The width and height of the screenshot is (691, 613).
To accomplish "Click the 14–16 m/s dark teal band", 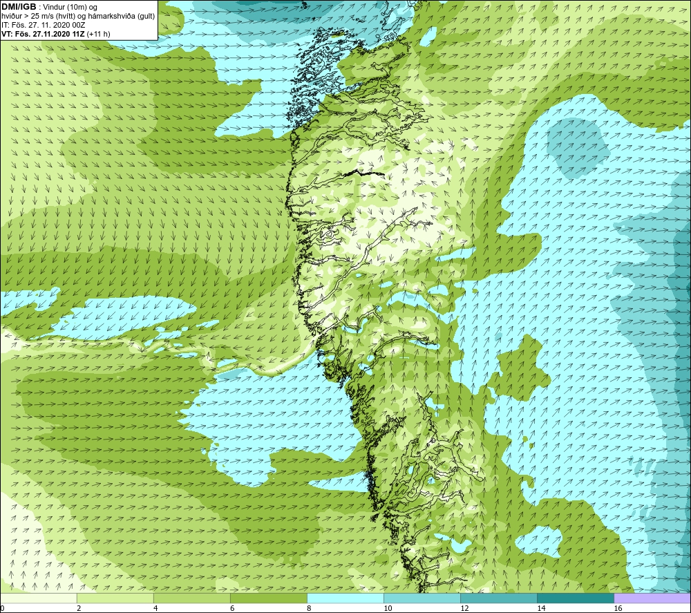I will (576, 598).
